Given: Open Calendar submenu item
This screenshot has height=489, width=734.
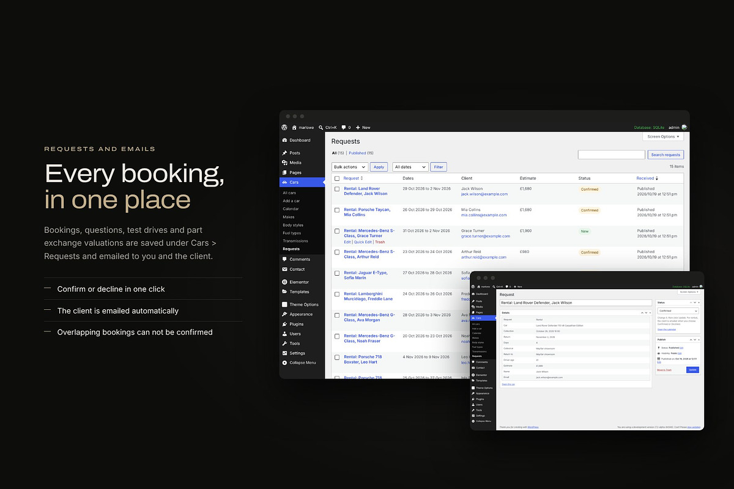Looking at the screenshot, I should pos(291,209).
